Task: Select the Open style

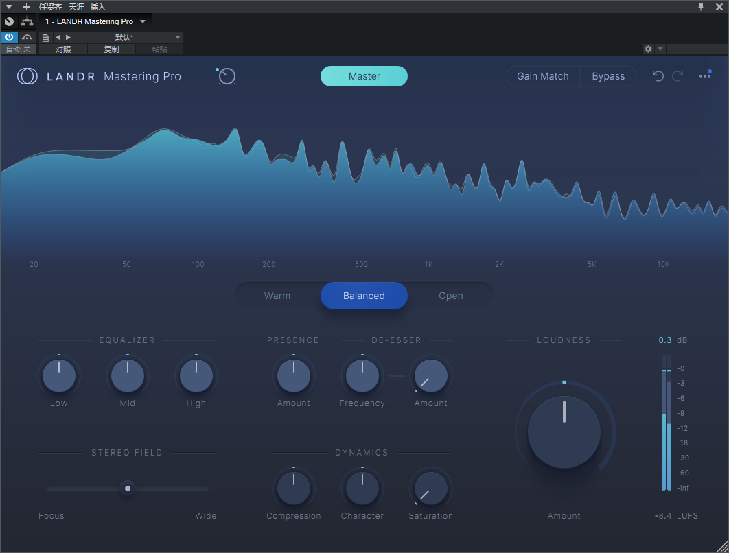Action: (x=450, y=296)
